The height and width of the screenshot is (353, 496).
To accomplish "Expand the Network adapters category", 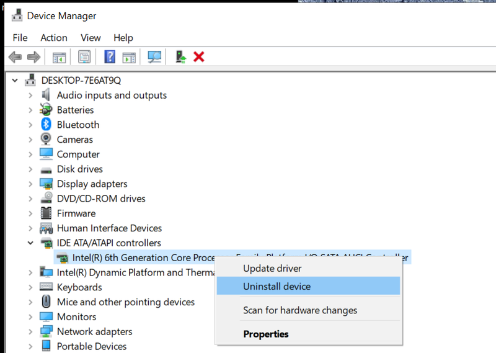I will pos(30,332).
